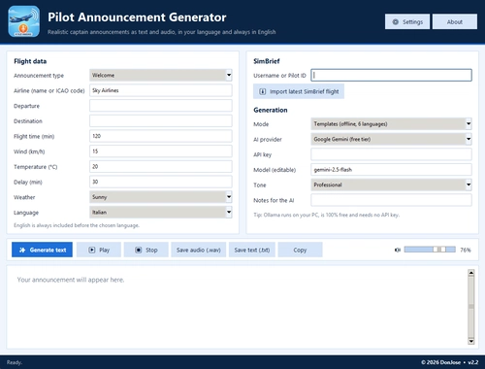
Task: Click the Copy button
Action: pyautogui.click(x=300, y=250)
